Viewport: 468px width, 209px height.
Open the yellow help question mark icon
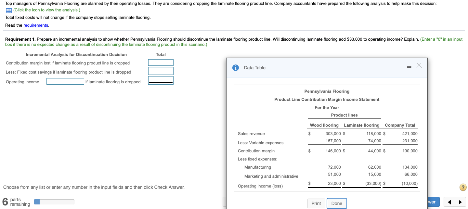pos(463,187)
